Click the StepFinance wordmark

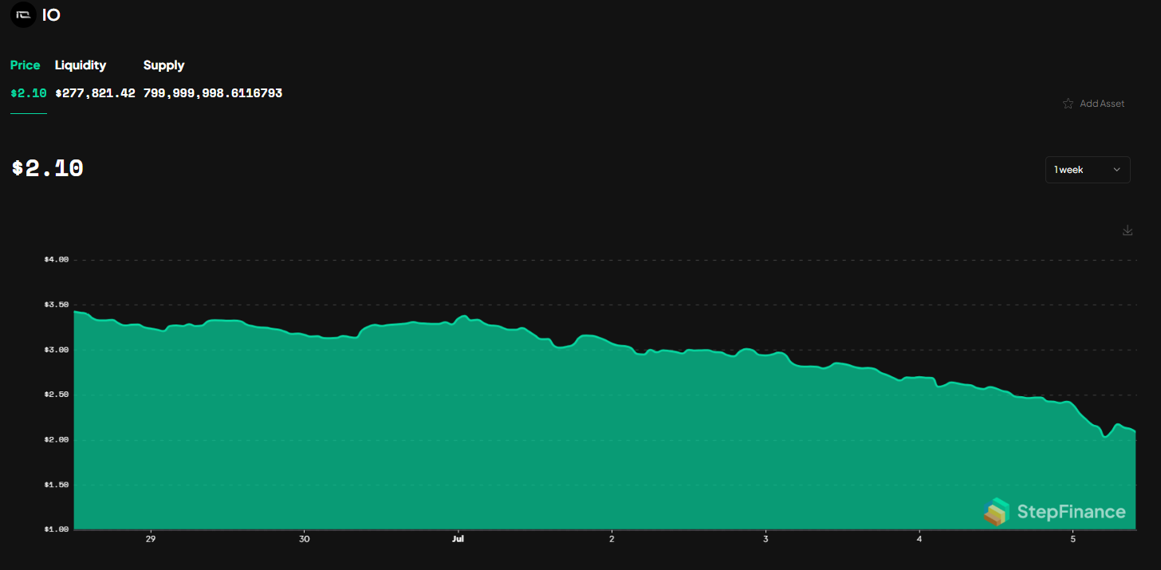tap(1071, 512)
